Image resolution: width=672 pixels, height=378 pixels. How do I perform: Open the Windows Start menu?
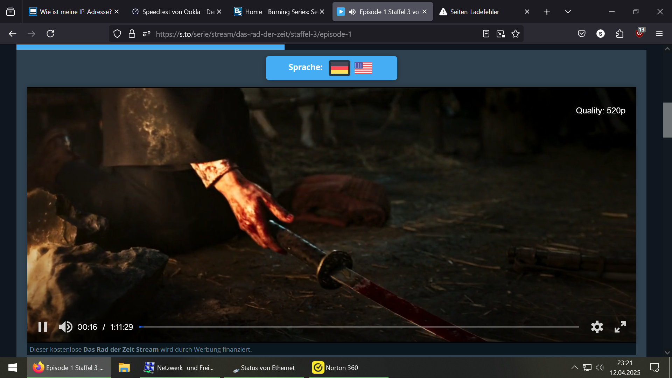click(13, 367)
